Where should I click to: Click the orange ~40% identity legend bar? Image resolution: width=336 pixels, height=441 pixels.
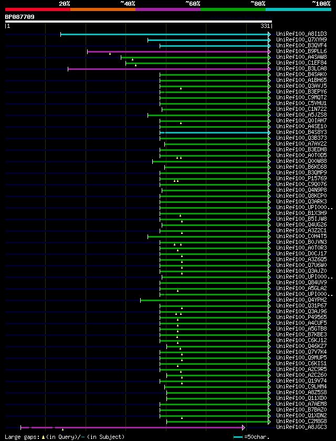(103, 9)
